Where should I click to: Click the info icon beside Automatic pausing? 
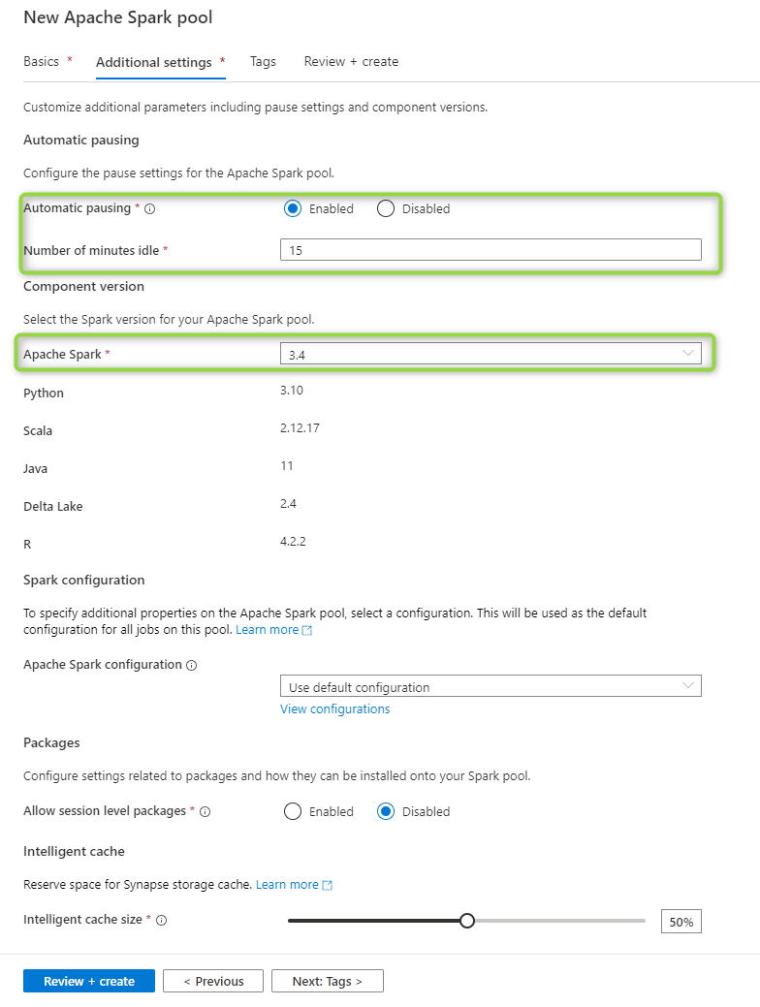coord(149,208)
